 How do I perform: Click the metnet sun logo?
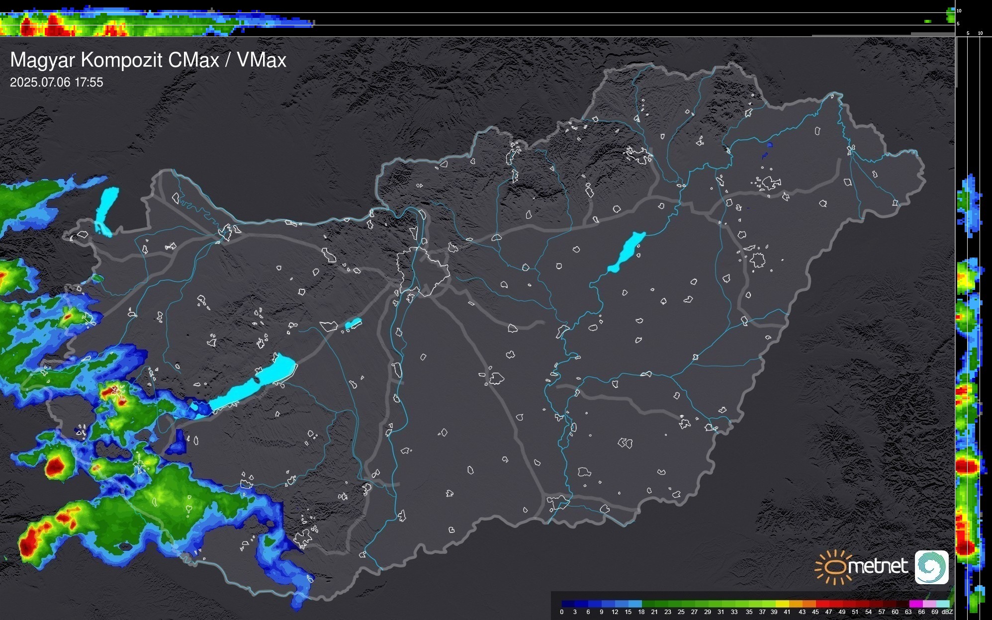click(833, 567)
